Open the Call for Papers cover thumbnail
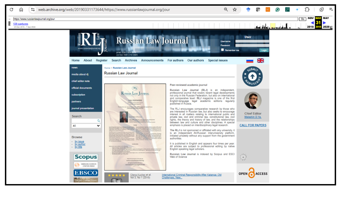Viewport: 349px width, 205px height. tap(135, 127)
